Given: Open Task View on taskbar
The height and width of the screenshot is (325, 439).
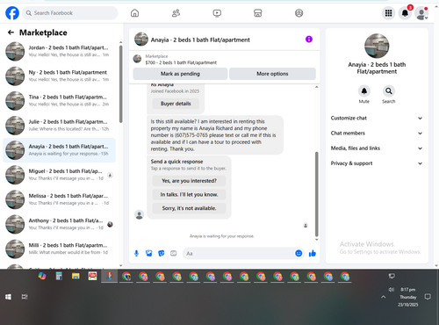Looking at the screenshot, I should pyautogui.click(x=25, y=297).
